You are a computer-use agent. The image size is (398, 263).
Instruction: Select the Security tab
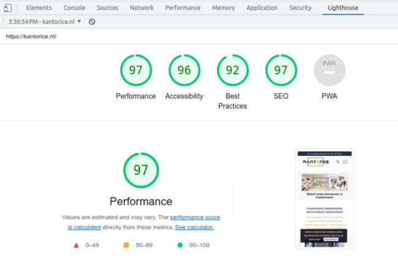300,8
